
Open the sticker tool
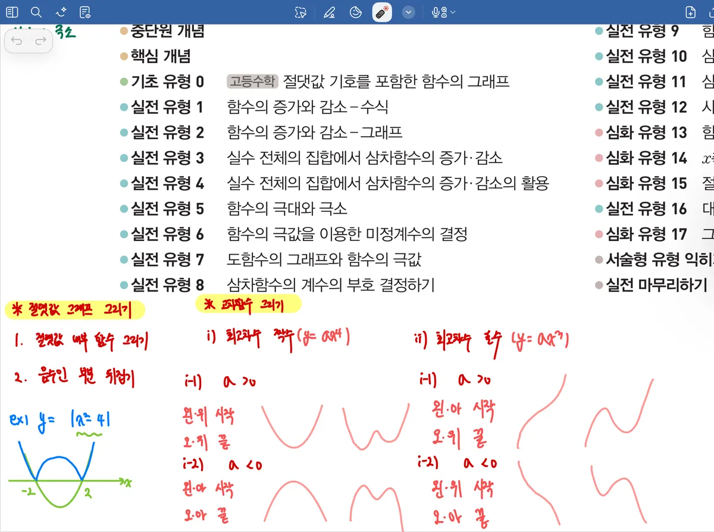355,12
